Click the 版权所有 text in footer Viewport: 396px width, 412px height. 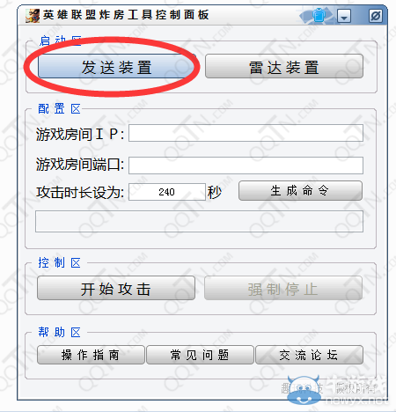(356, 388)
